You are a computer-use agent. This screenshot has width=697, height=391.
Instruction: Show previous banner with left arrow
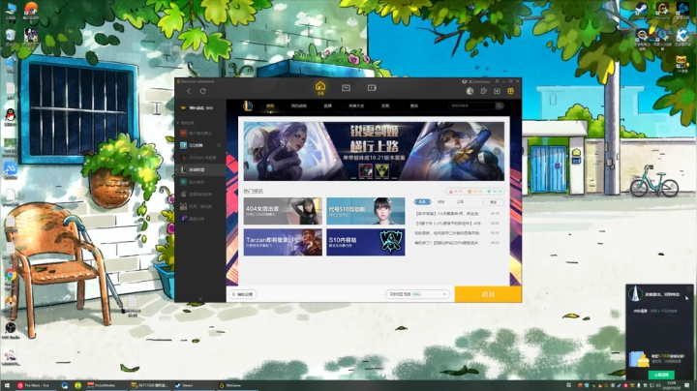250,151
